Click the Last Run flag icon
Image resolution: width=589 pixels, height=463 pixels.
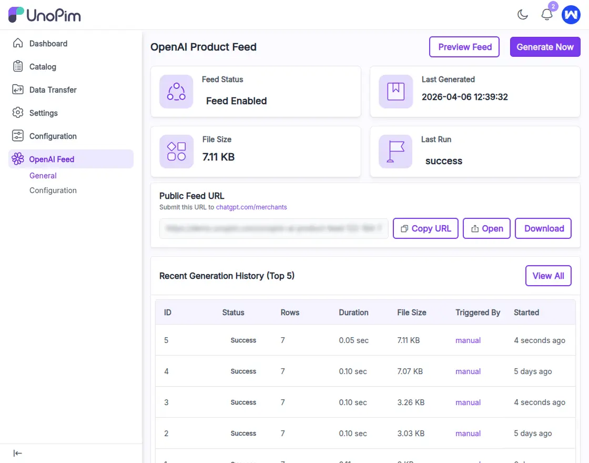[395, 151]
